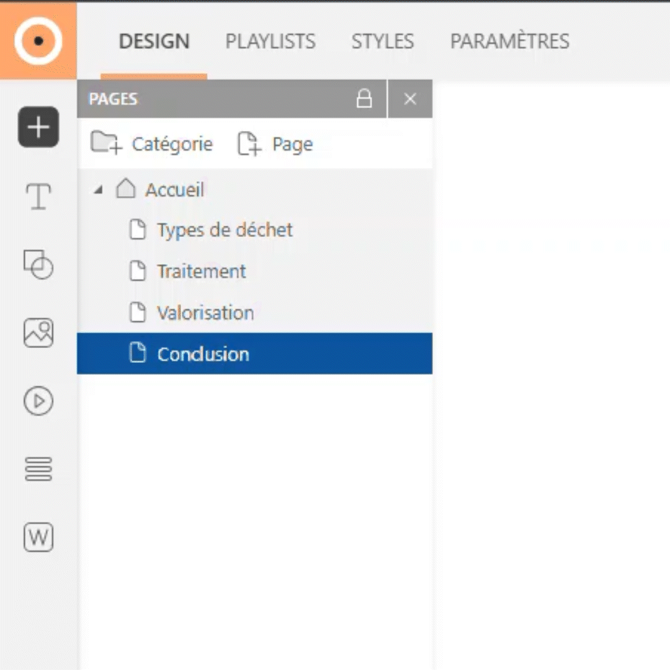Image resolution: width=670 pixels, height=670 pixels.
Task: Go to PARAMÈTRES
Action: click(x=509, y=41)
